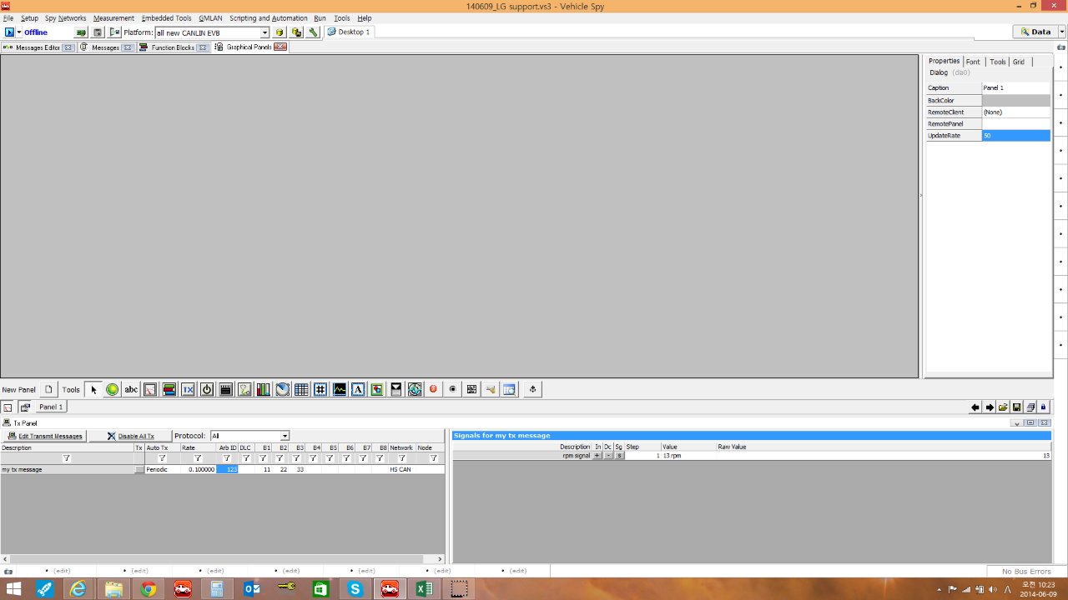
Task: Open the Protocol dropdown
Action: (x=285, y=436)
